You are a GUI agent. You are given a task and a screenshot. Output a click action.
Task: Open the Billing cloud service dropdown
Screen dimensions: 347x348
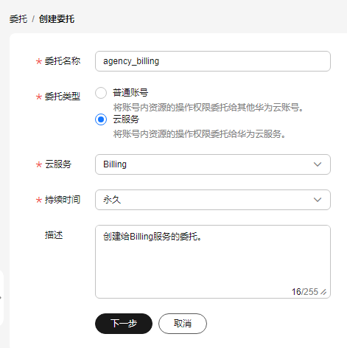click(x=213, y=164)
